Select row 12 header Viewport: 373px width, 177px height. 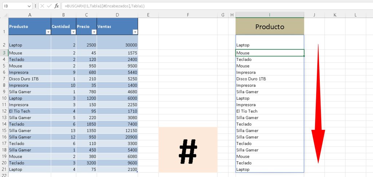point(4,111)
